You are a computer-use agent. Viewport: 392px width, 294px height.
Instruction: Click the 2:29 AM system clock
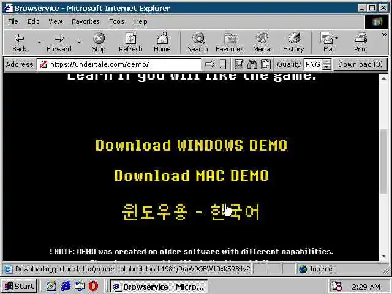366,287
